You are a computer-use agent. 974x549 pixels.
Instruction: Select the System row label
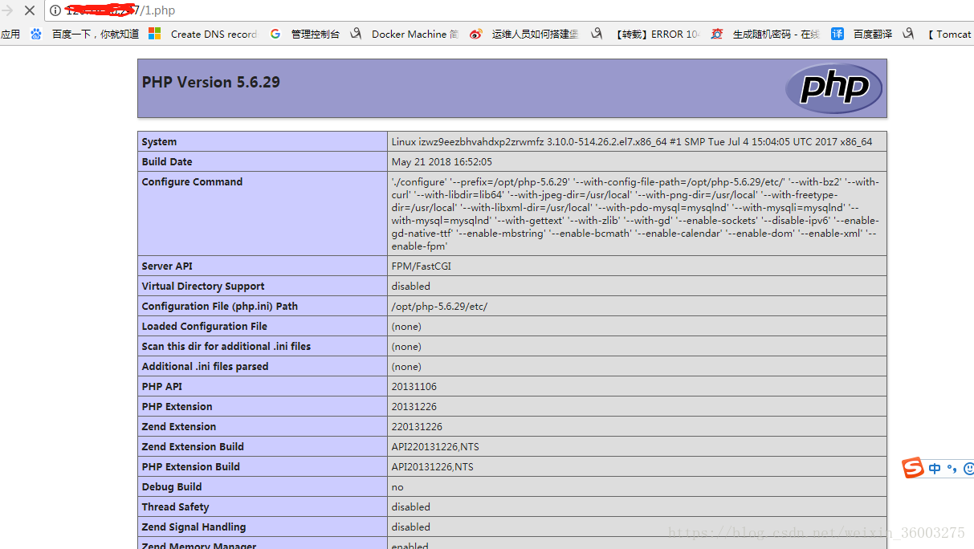pyautogui.click(x=159, y=142)
